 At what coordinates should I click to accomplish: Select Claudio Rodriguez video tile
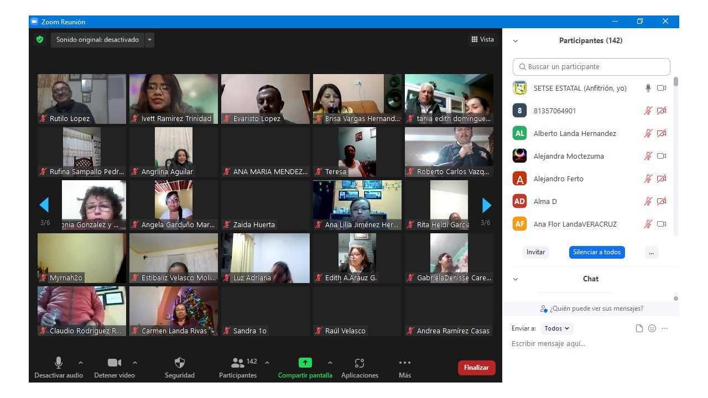coord(82,311)
